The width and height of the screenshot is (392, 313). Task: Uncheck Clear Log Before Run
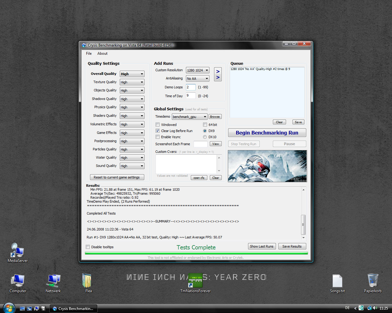click(158, 131)
